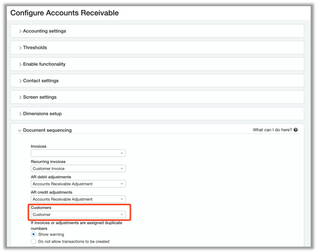Image resolution: width=317 pixels, height=252 pixels.
Task: Click the arrow on the Customers selector
Action: click(x=122, y=214)
